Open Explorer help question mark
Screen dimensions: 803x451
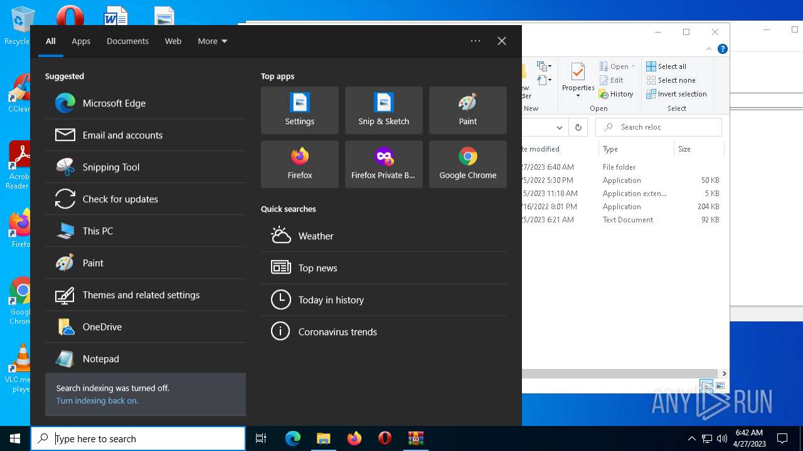tap(723, 49)
